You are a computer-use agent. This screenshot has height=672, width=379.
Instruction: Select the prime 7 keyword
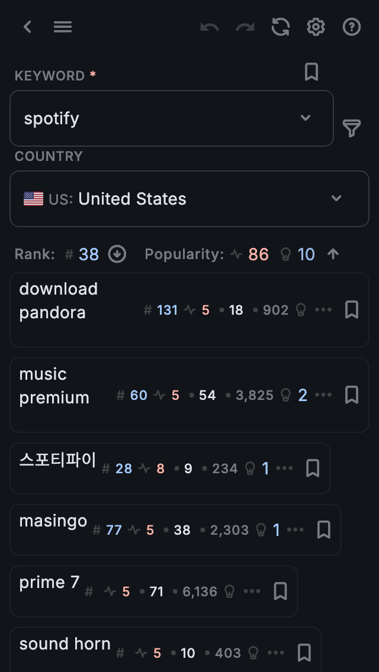[49, 583]
